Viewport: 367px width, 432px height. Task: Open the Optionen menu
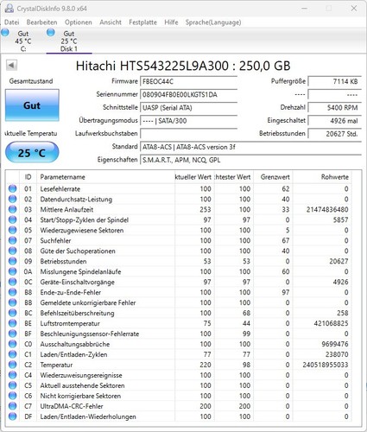click(x=78, y=22)
